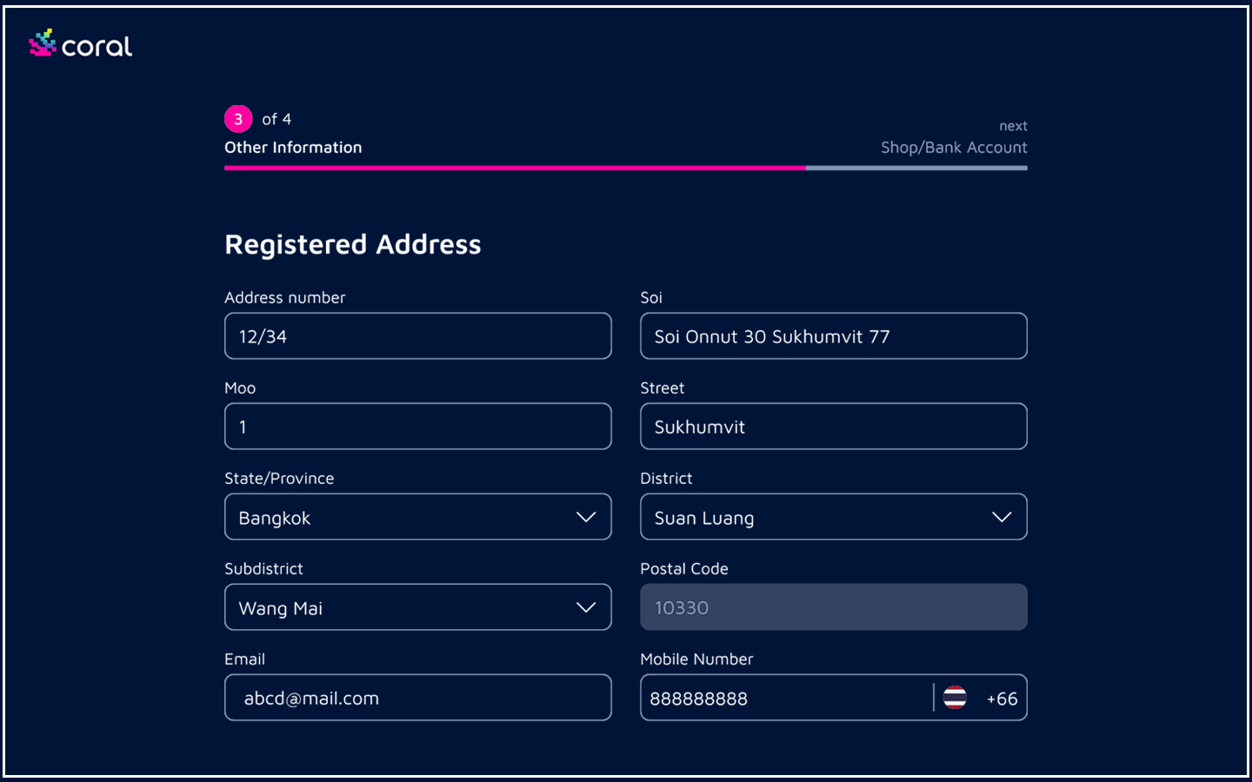
Task: Click the pink step 3 circle
Action: coord(238,119)
